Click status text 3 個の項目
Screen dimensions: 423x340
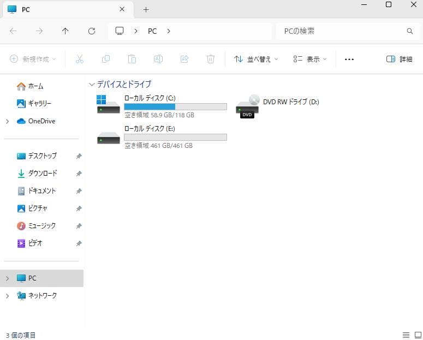(x=21, y=335)
